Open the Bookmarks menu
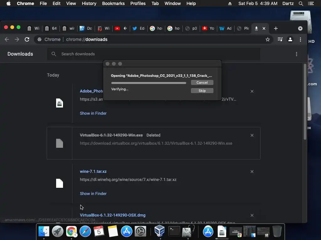 tap(113, 3)
